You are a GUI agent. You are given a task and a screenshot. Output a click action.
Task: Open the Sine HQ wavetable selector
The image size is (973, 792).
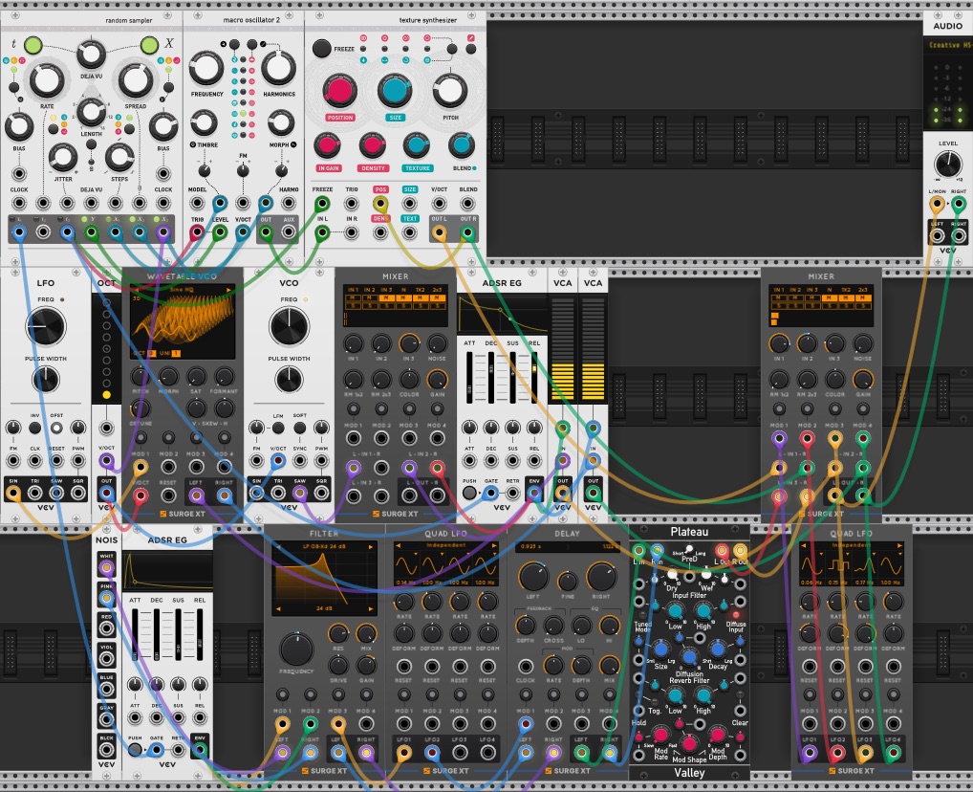[x=183, y=290]
